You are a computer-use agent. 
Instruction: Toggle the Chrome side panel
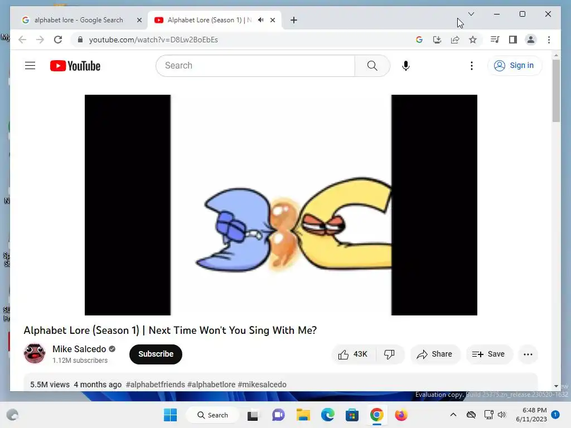pyautogui.click(x=513, y=40)
